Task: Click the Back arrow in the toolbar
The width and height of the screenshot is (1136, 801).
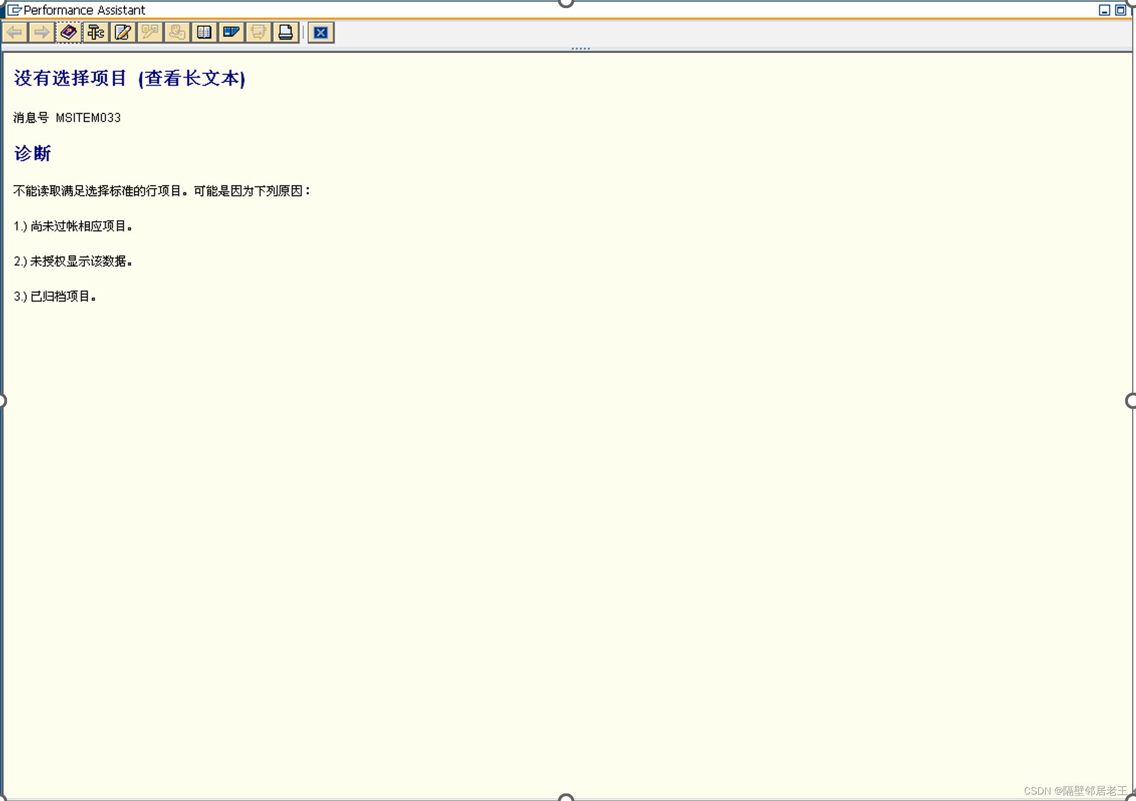Action: (15, 32)
